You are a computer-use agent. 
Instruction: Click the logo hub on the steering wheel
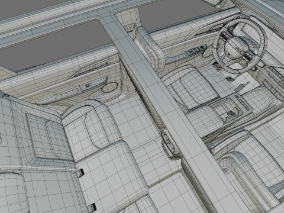[236, 48]
